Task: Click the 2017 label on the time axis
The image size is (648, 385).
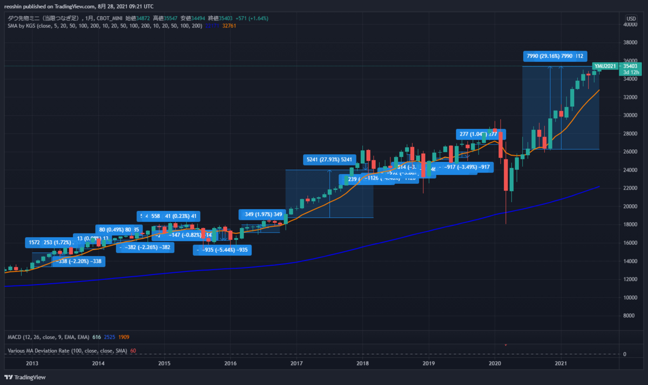Action: click(x=296, y=363)
